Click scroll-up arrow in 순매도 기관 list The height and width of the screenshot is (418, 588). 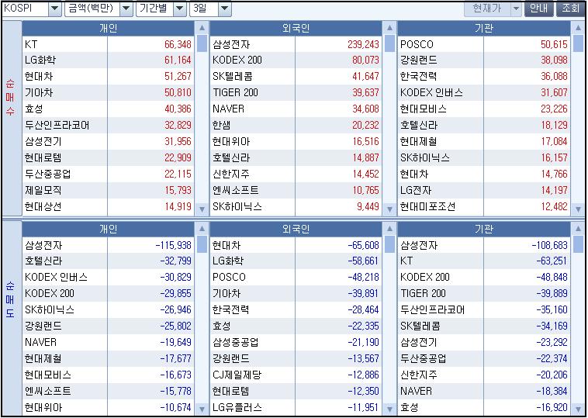[x=578, y=229]
